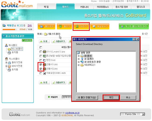Open the 게스트 폴더/계정 관리 button
Viewport: 152px width, 121px height.
point(134,26)
